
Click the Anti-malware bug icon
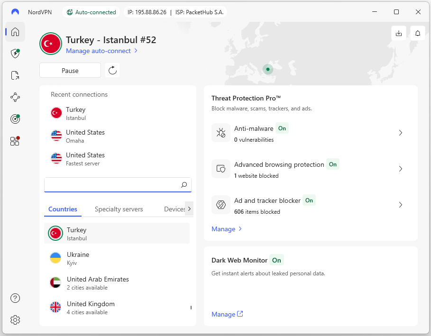click(x=221, y=133)
